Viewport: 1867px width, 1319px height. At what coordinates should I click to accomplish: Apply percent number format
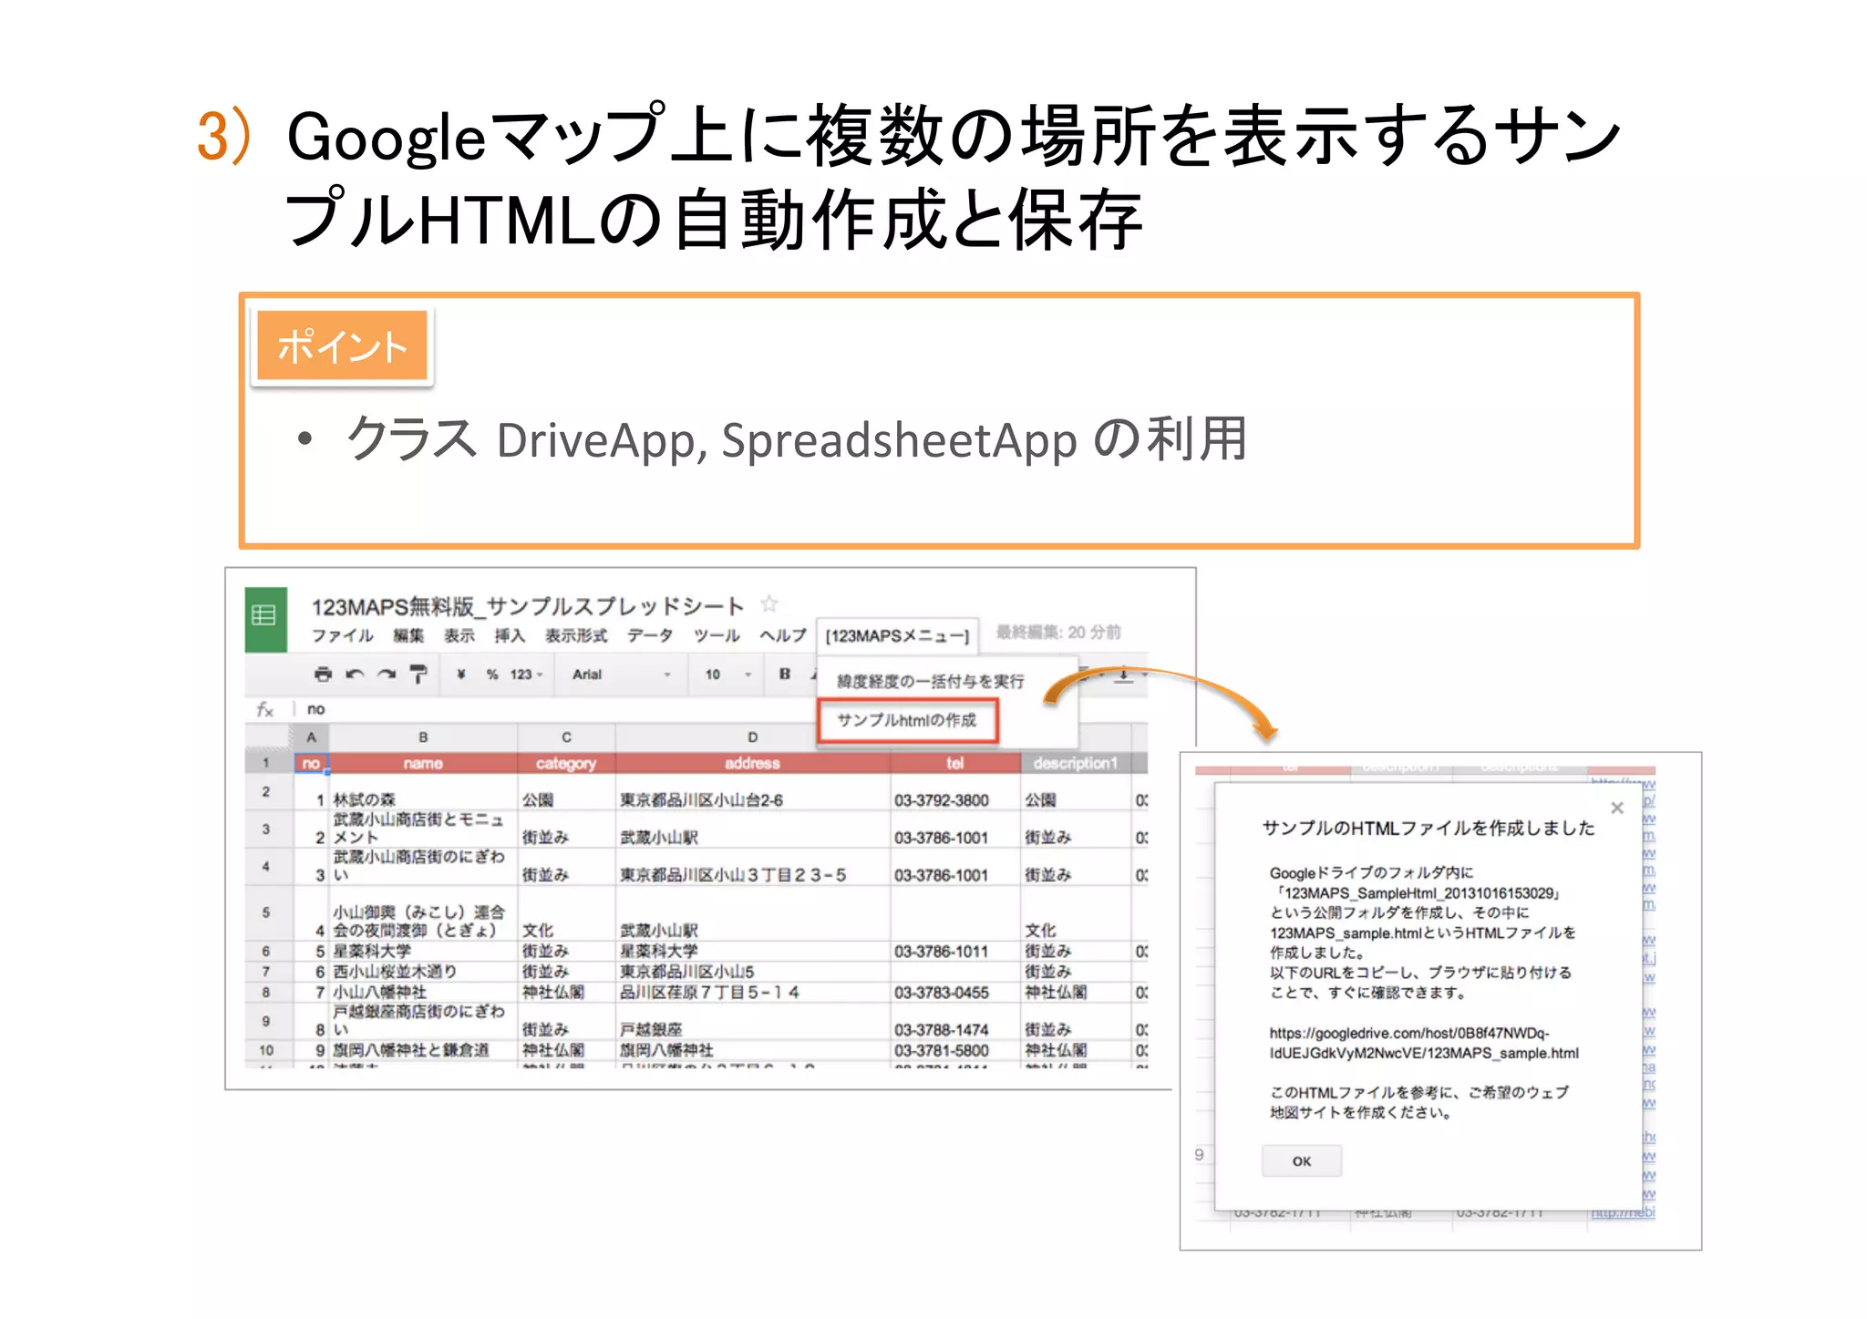point(492,675)
